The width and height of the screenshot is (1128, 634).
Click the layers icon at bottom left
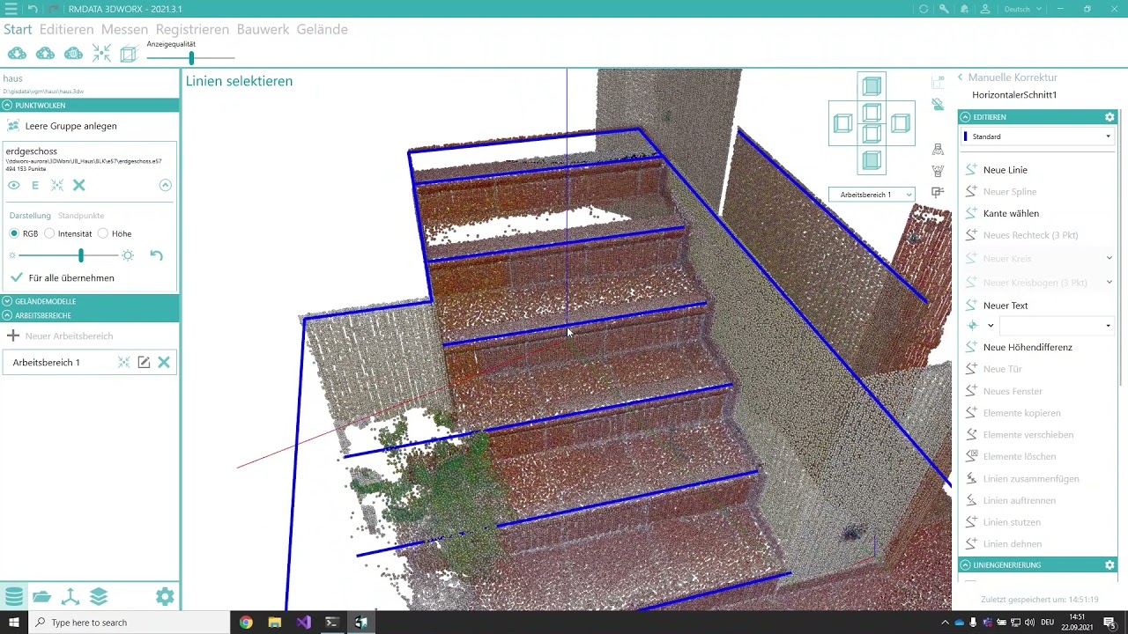coord(99,597)
